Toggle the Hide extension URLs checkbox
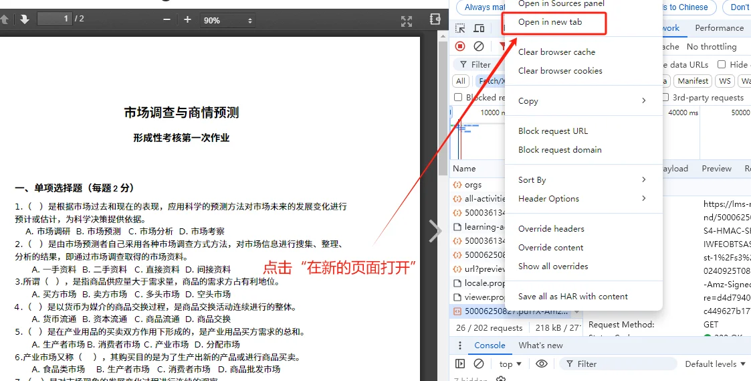751x381 pixels. [x=722, y=64]
